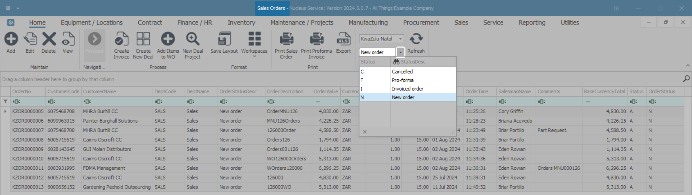The image size is (692, 195).
Task: Click the Print Sales Order icon
Action: [x=286, y=39]
